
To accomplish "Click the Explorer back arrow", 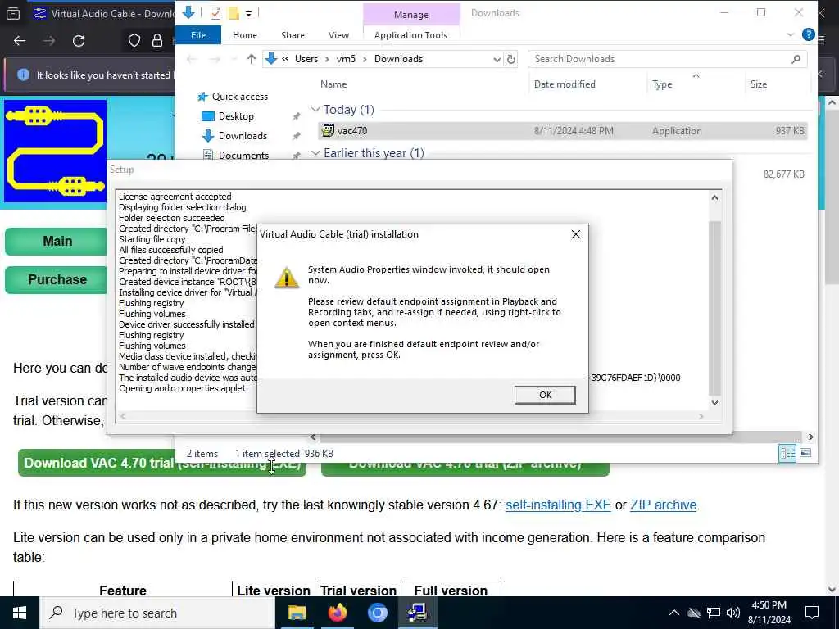I will click(192, 59).
